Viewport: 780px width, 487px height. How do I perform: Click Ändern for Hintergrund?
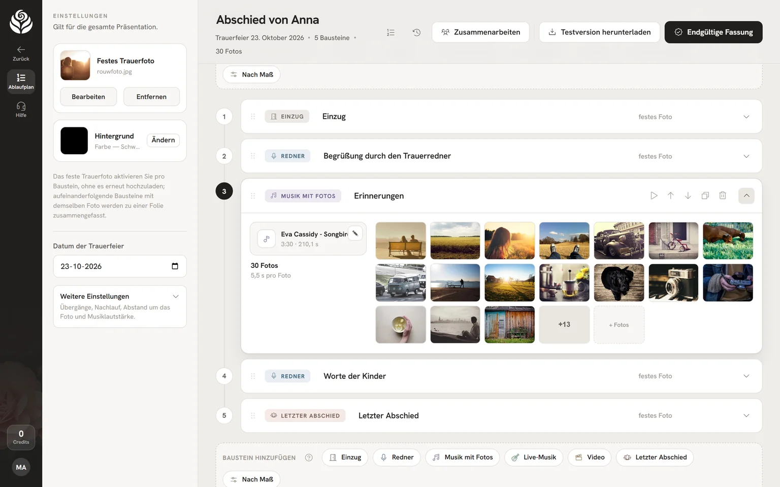[x=163, y=140]
